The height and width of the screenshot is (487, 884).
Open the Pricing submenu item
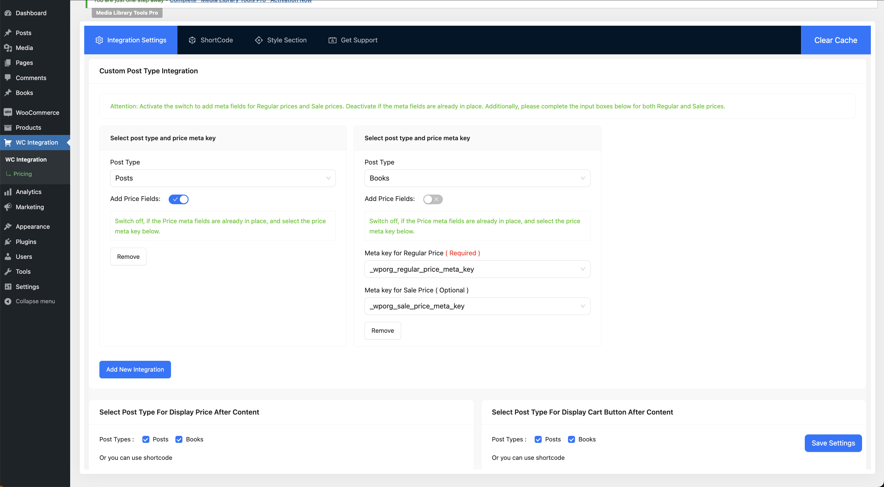23,174
